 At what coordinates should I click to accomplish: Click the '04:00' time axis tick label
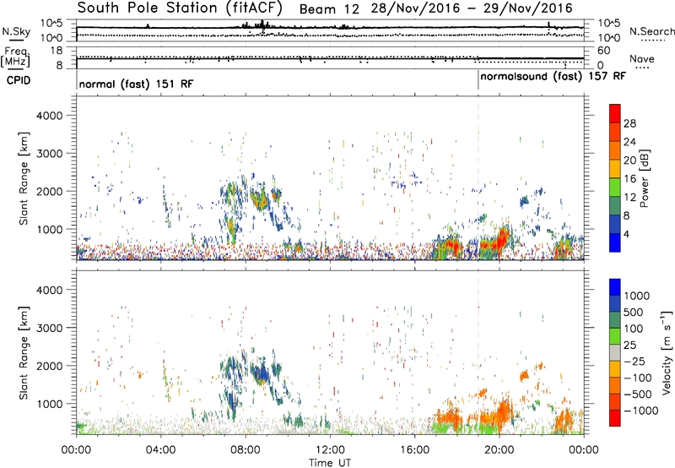click(161, 450)
